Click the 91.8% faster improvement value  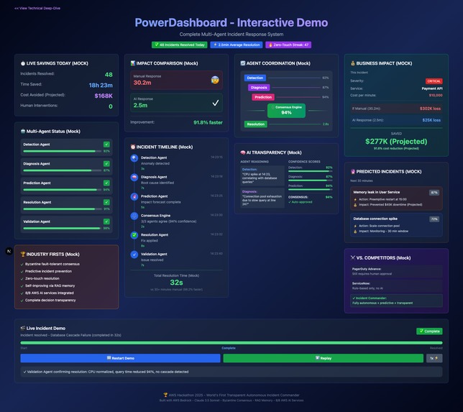(x=208, y=122)
